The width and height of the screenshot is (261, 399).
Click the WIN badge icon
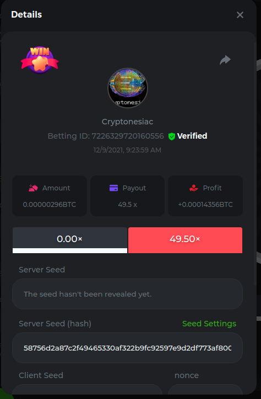tap(40, 61)
